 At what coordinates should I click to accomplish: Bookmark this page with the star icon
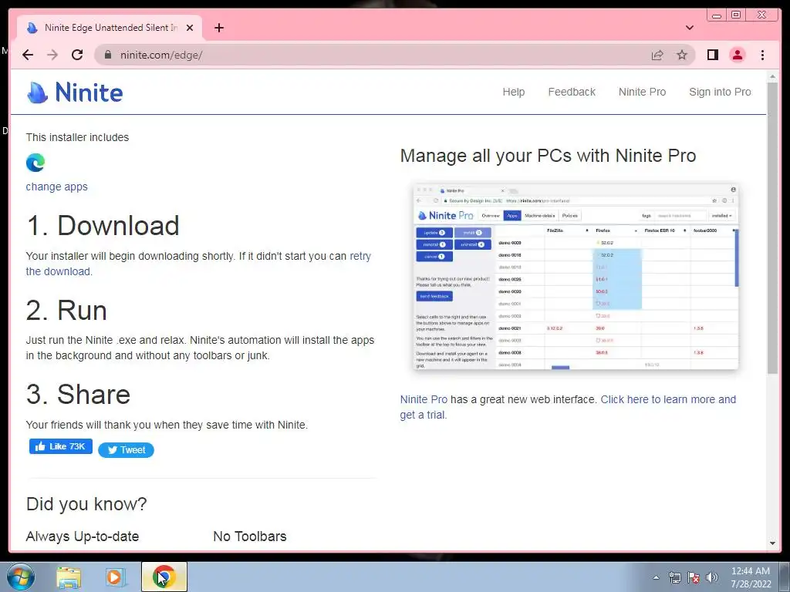[682, 55]
